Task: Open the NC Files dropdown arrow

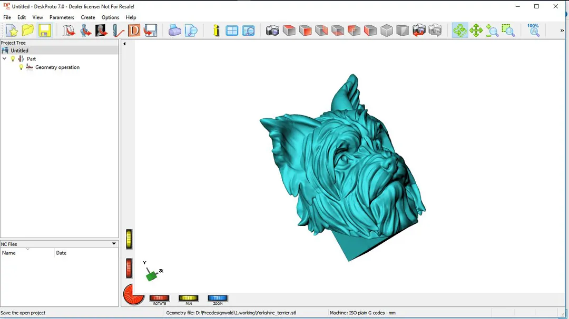Action: (x=114, y=244)
